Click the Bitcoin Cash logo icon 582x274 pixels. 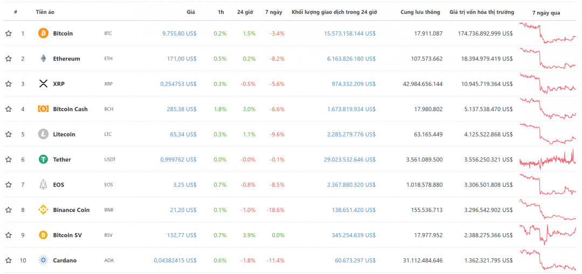[x=44, y=109]
